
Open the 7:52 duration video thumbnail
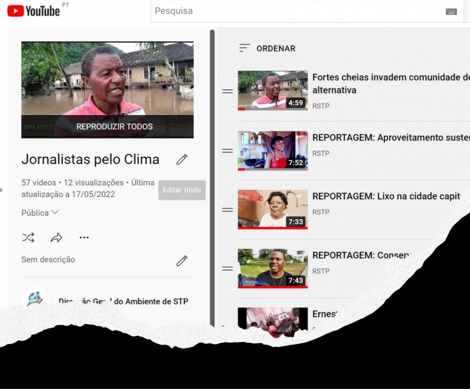tap(273, 151)
